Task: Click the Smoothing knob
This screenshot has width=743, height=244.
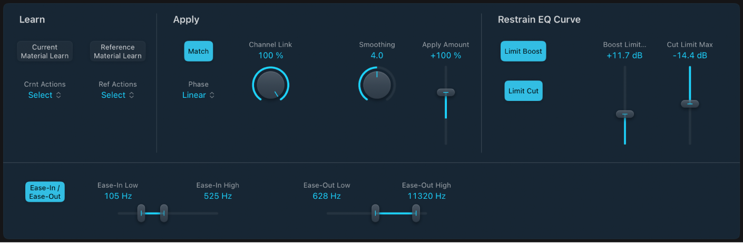Action: point(377,84)
